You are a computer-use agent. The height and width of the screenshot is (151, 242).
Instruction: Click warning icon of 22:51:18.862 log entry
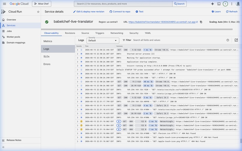(81, 121)
